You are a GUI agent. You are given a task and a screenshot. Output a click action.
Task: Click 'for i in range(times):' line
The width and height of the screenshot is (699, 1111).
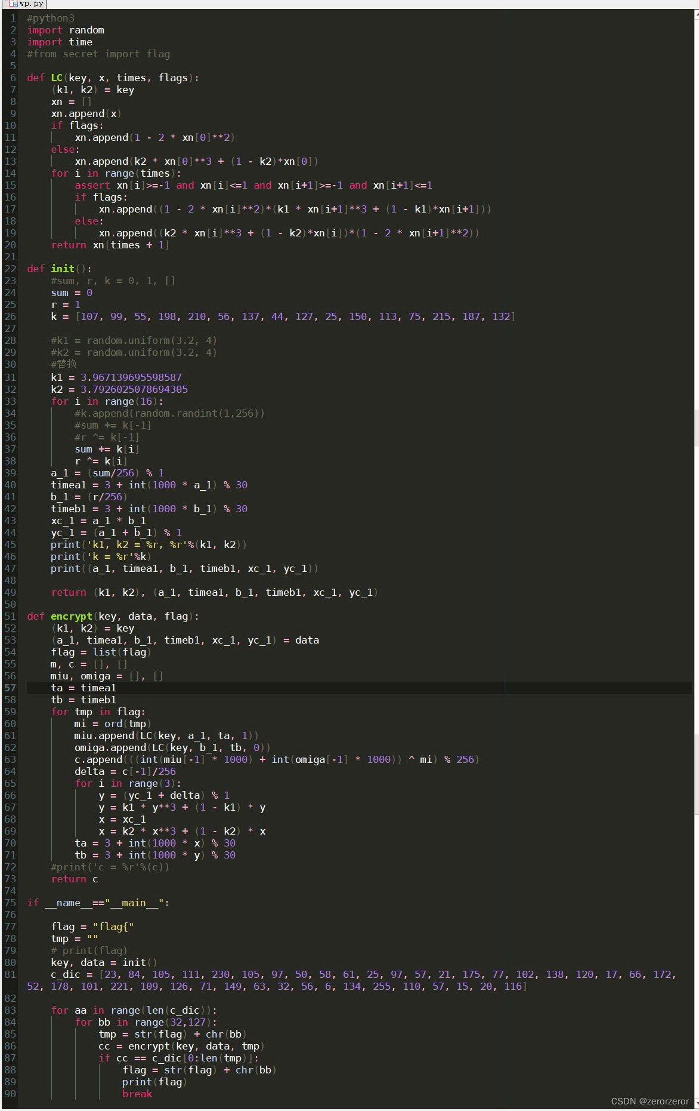click(x=116, y=173)
